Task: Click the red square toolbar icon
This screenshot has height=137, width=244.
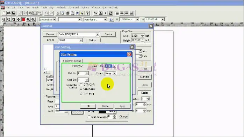Action: click(x=23, y=20)
